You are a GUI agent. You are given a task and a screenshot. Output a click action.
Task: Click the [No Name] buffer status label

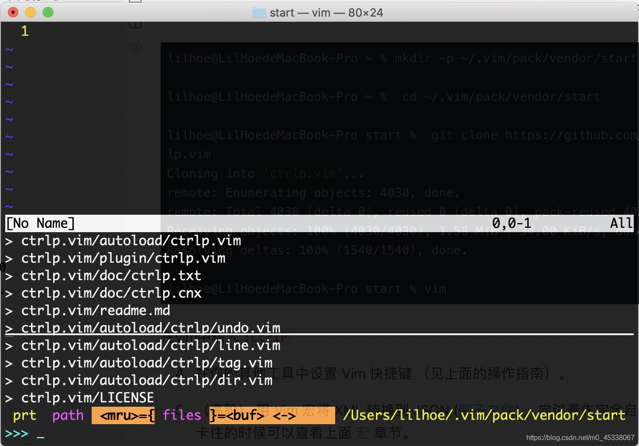point(40,223)
